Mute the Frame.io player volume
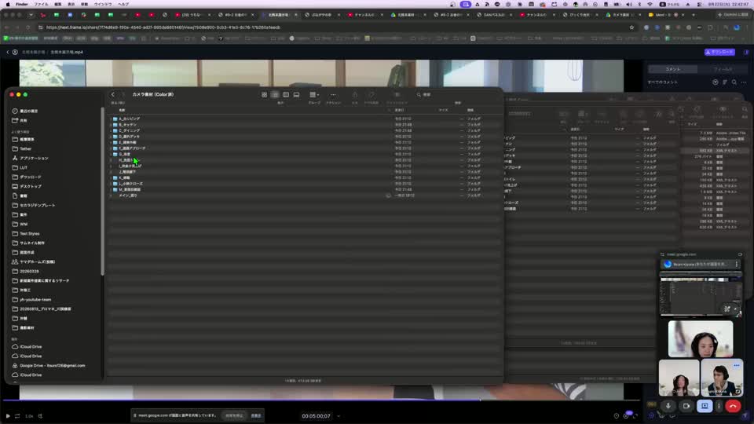754x424 pixels. [40, 416]
